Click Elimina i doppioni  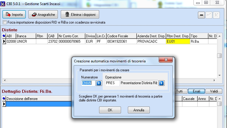80,14
